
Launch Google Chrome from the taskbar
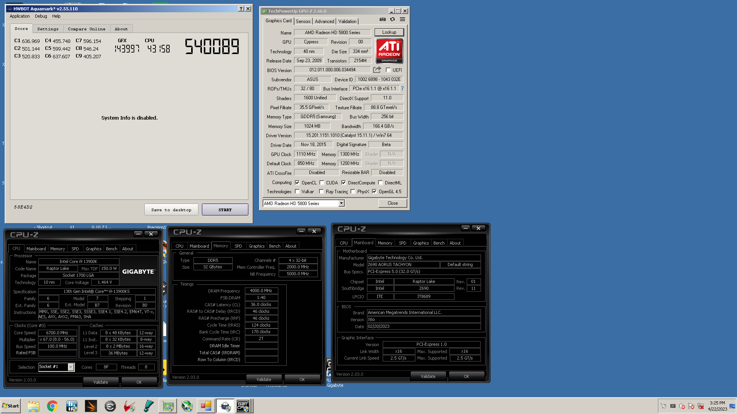[x=53, y=406]
